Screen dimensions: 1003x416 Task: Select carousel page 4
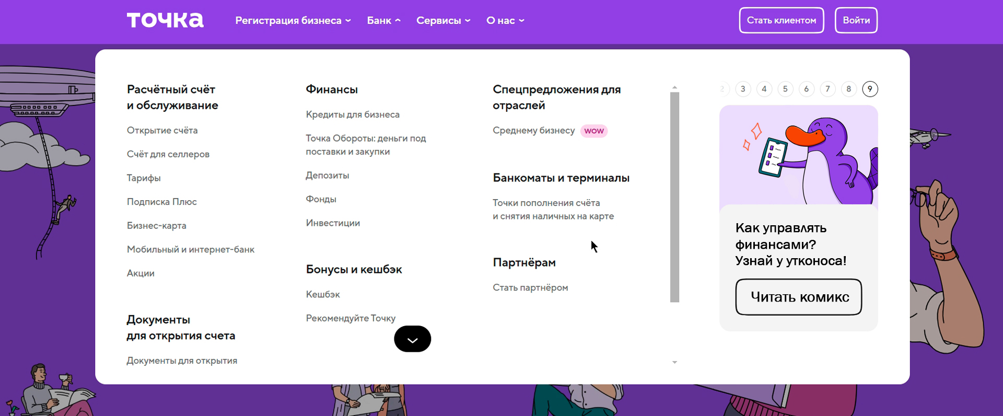click(764, 89)
